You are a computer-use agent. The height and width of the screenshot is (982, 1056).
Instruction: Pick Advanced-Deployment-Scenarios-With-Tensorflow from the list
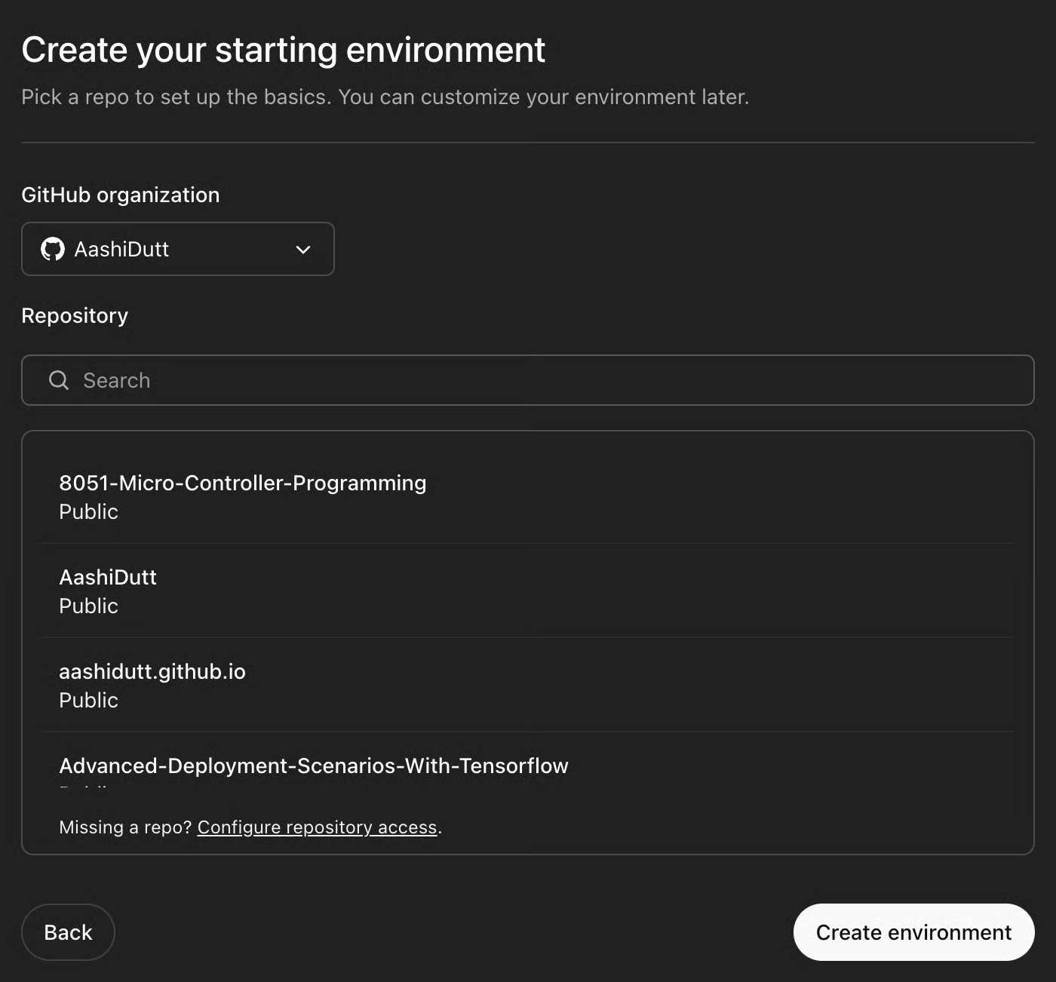(x=314, y=765)
